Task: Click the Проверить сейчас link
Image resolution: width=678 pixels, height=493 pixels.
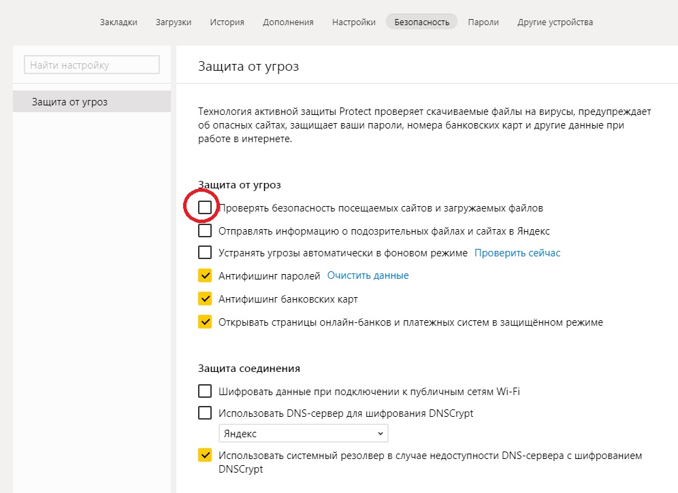Action: coord(517,253)
